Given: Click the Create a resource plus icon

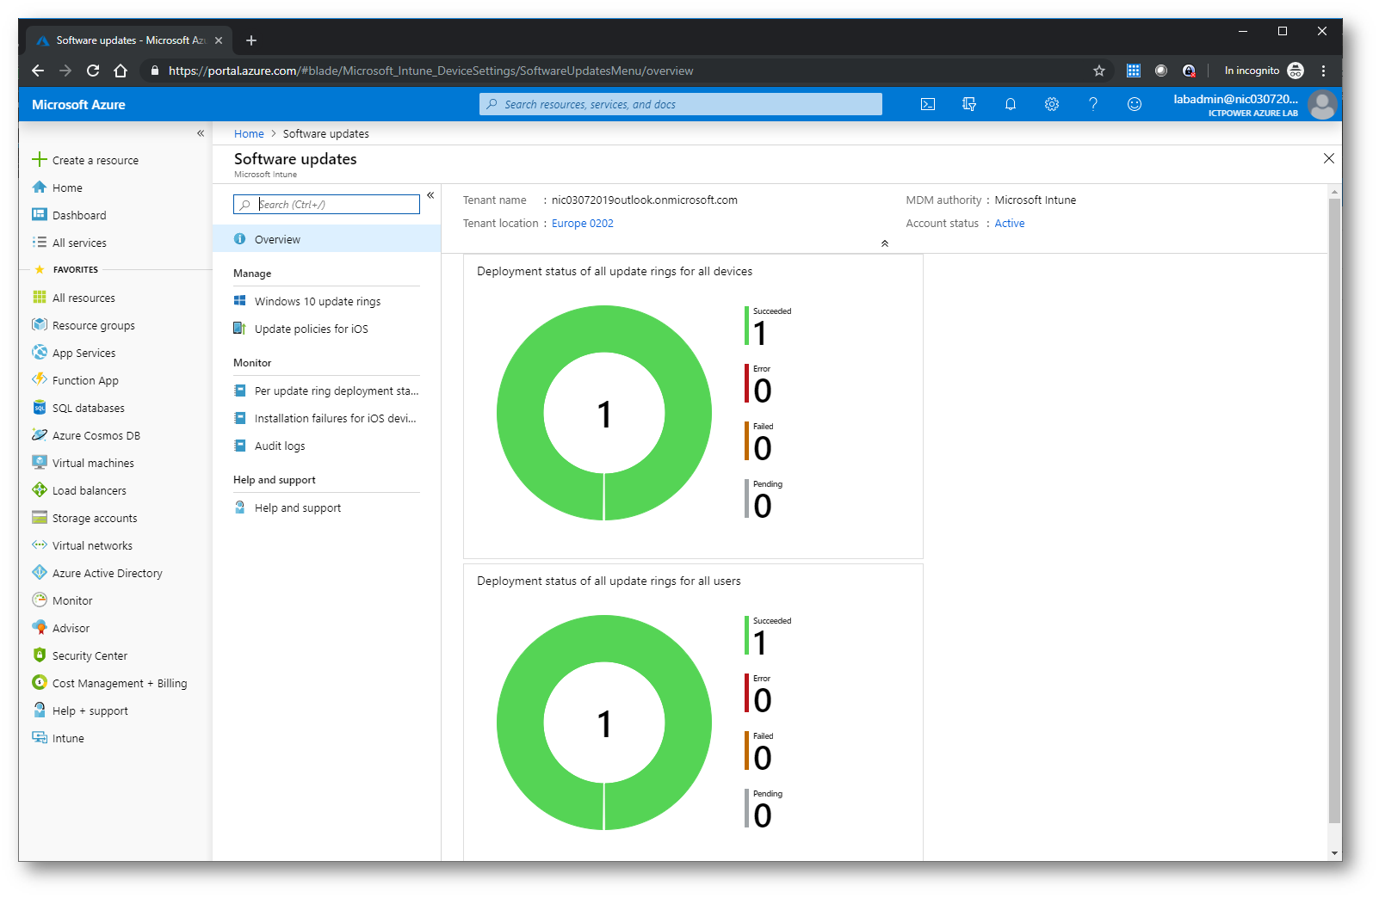Looking at the screenshot, I should [x=40, y=160].
